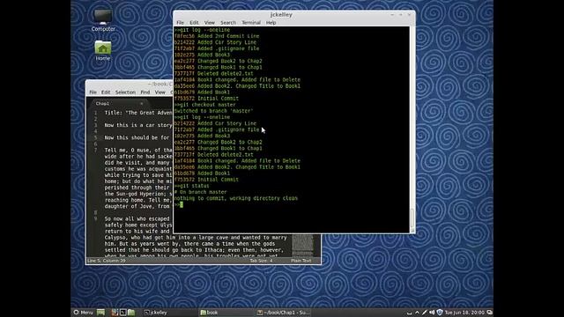Open terminal File menu
This screenshot has width=564, height=317.
pyautogui.click(x=180, y=22)
